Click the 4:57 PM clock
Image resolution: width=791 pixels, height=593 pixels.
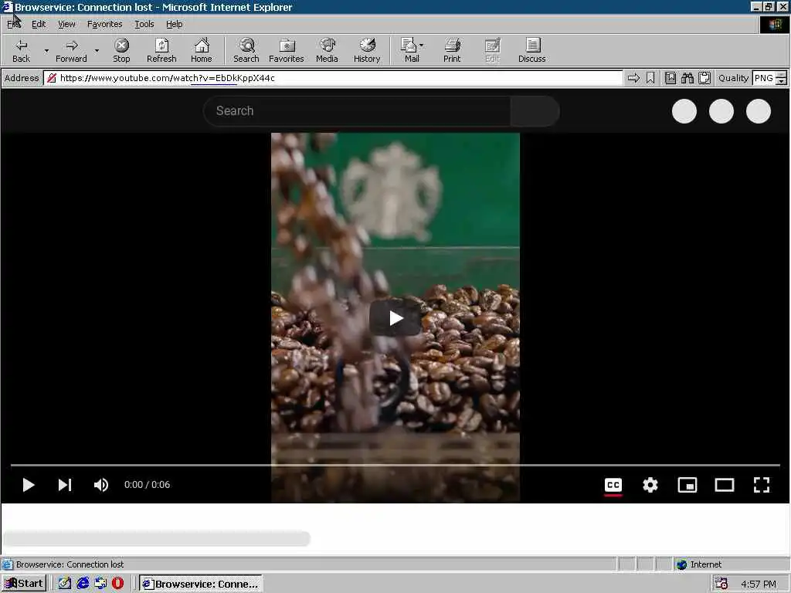pos(759,584)
